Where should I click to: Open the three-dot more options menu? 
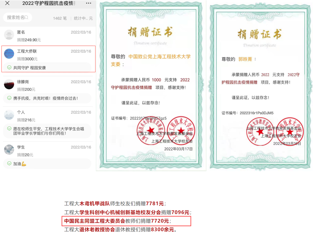[88, 3]
